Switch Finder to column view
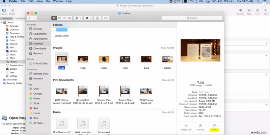Viewport: 270px width, 135px height. 64,18
